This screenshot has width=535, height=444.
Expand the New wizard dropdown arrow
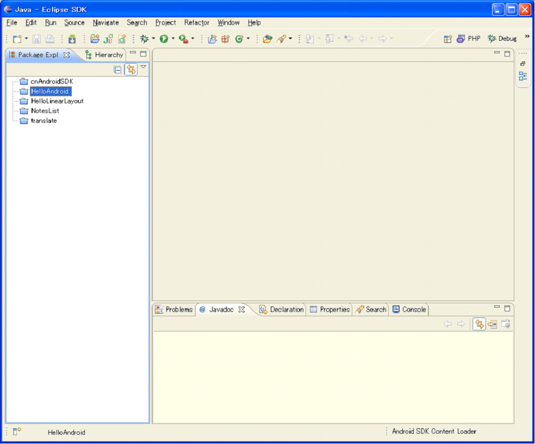tap(26, 39)
